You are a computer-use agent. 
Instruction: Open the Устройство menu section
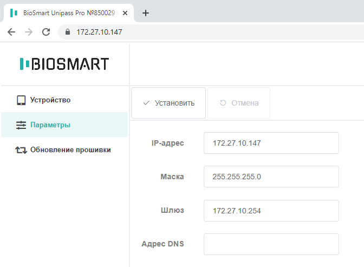(64, 100)
